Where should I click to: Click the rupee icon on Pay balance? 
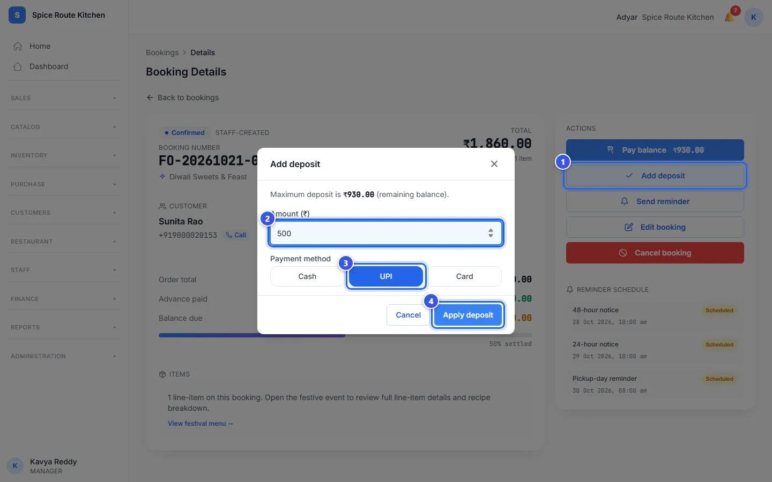pos(610,150)
